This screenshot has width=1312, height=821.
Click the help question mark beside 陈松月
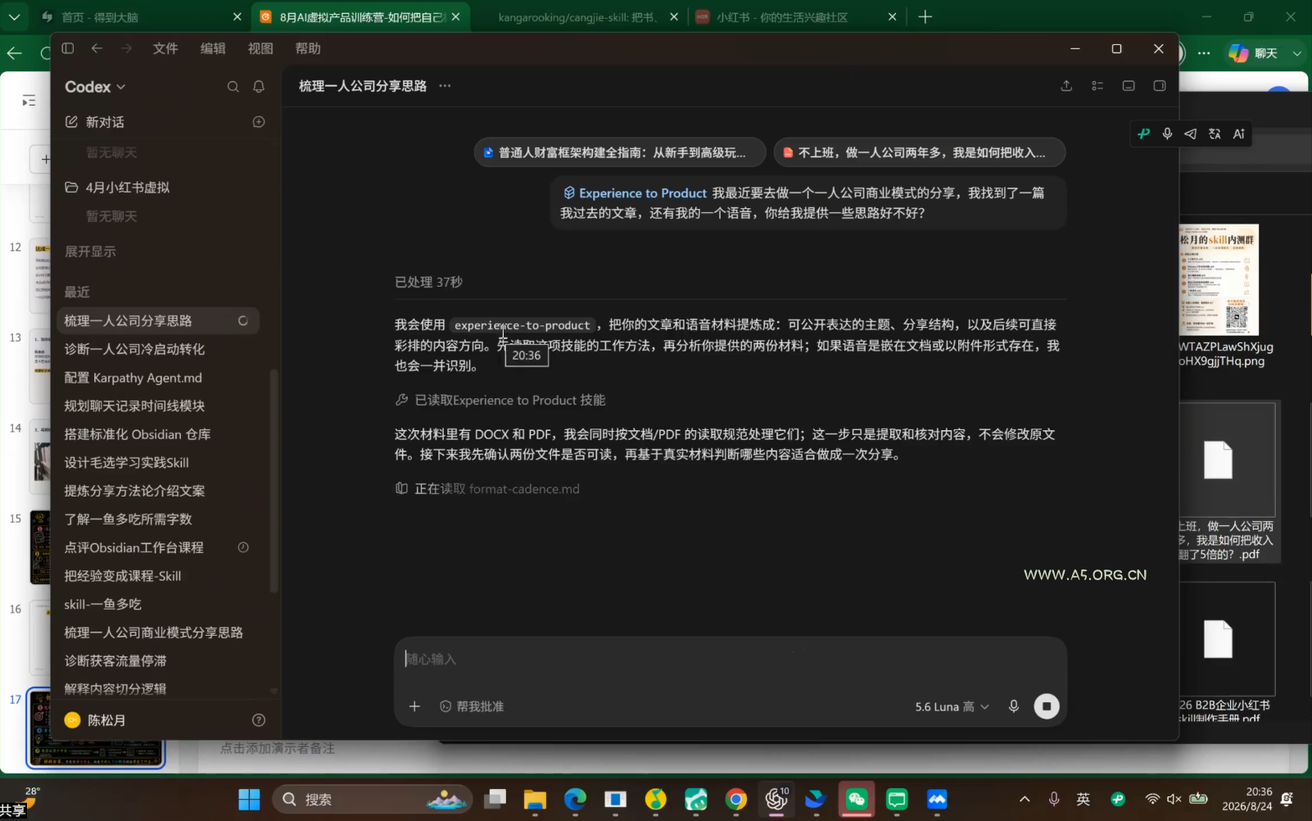click(x=259, y=720)
